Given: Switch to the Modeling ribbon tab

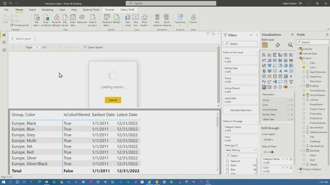Looking at the screenshot, I should pos(47,10).
